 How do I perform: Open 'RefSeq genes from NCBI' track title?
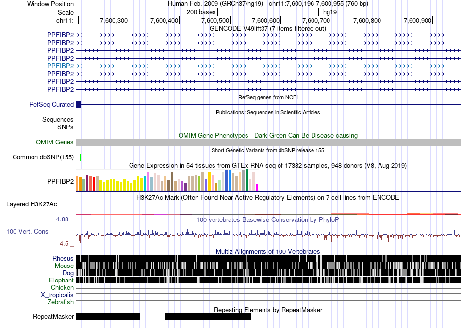[268, 97]
